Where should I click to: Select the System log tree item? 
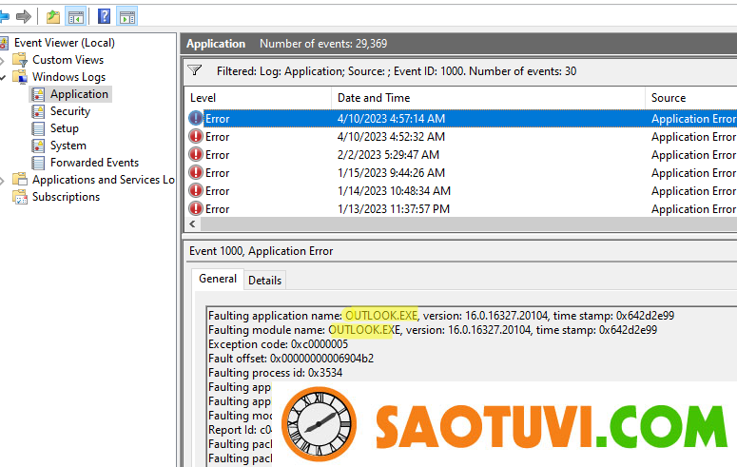click(x=68, y=146)
